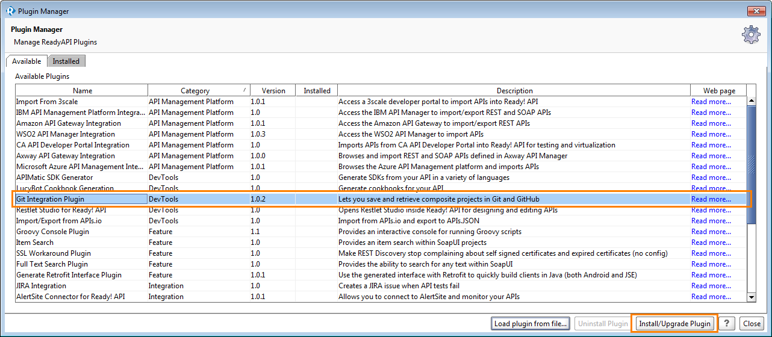Close the Plugin Manager window with X
772x337 pixels.
pyautogui.click(x=756, y=11)
